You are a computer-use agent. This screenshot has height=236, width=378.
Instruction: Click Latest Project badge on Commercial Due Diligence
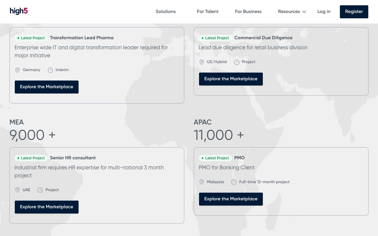[215, 38]
